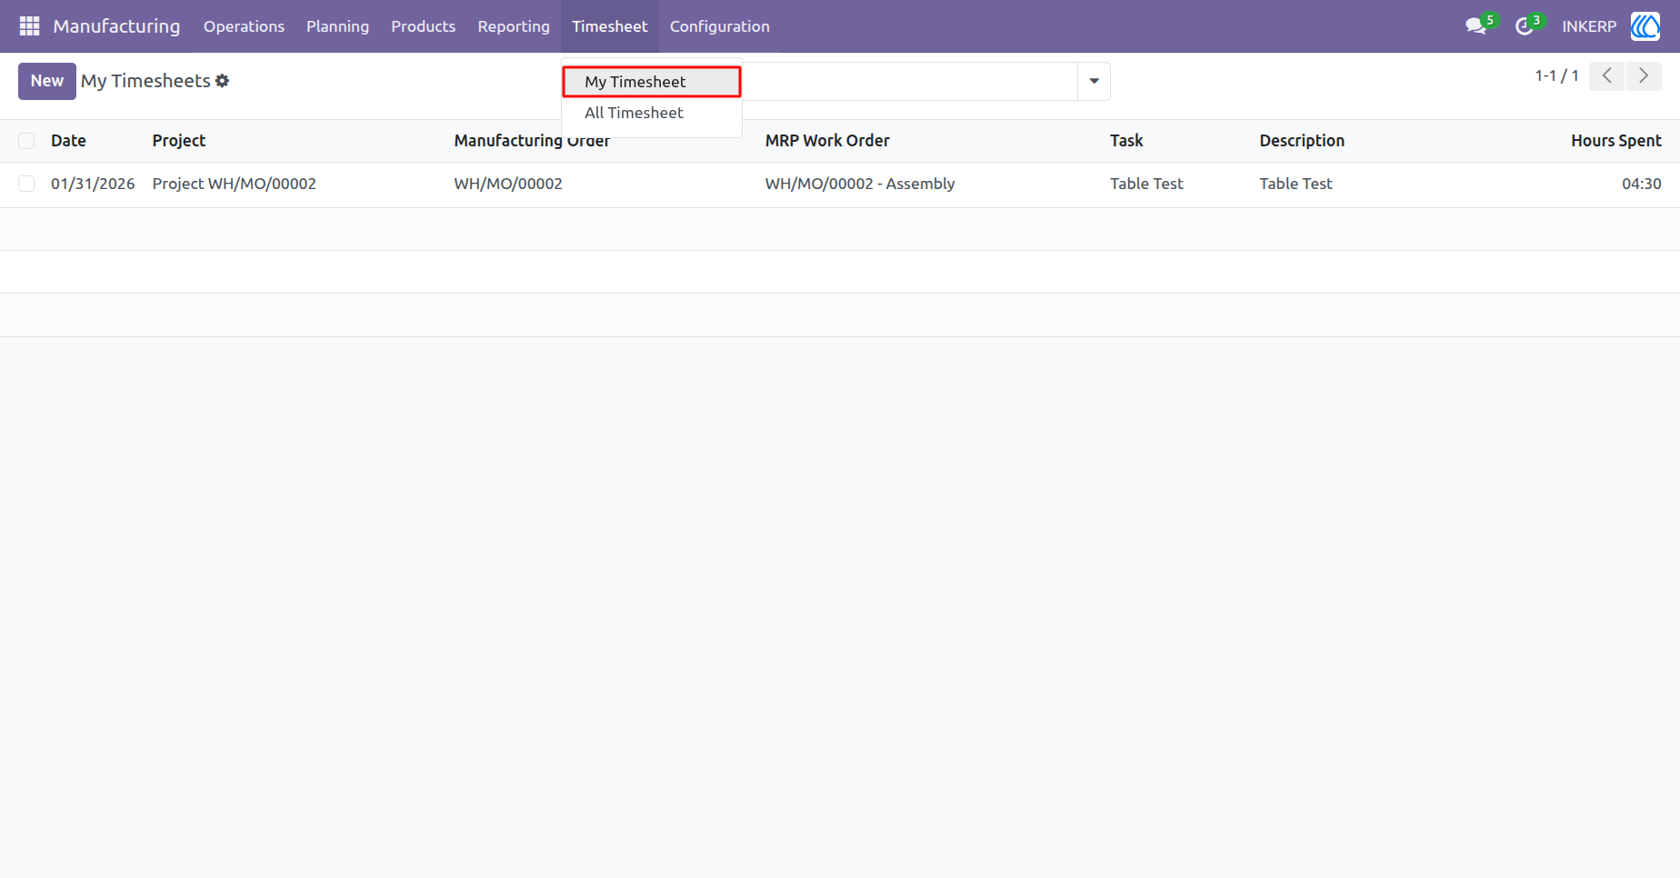This screenshot has width=1680, height=878.
Task: Open the activities clock icon
Action: pyautogui.click(x=1525, y=26)
